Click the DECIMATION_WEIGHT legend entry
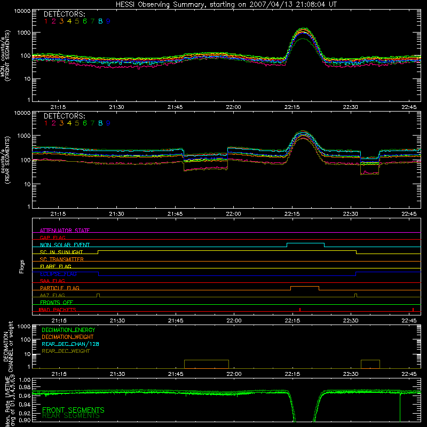 pos(68,337)
